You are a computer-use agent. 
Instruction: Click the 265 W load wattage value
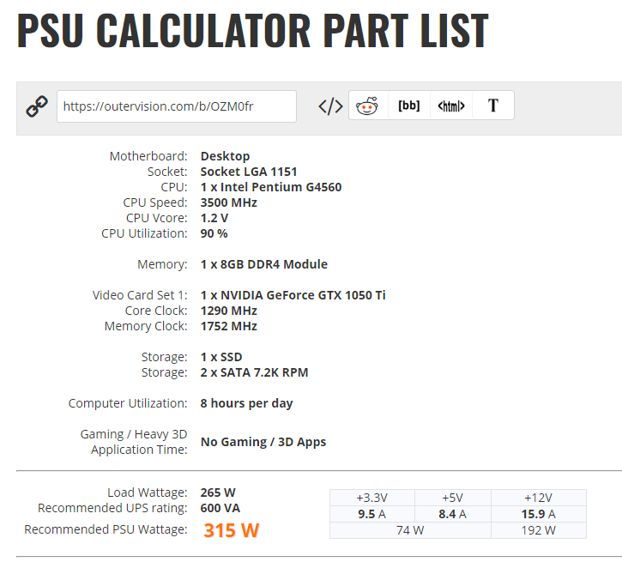point(218,492)
